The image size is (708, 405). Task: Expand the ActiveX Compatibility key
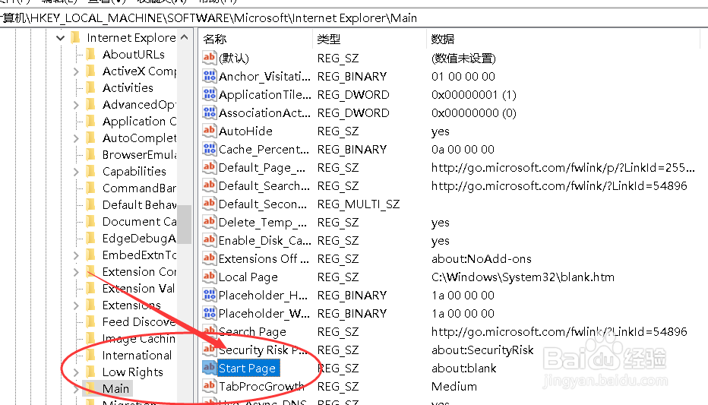(x=76, y=71)
